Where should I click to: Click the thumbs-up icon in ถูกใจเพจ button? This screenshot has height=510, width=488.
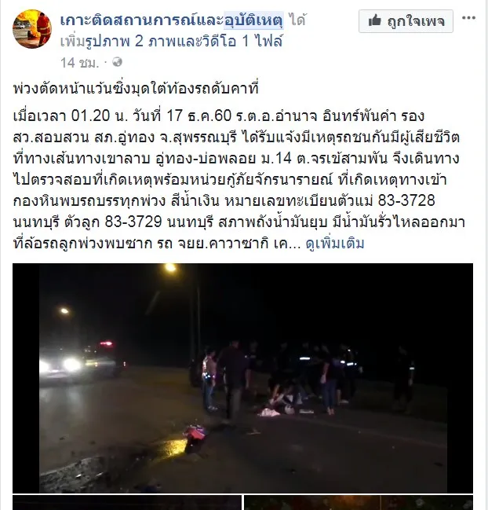tap(375, 21)
